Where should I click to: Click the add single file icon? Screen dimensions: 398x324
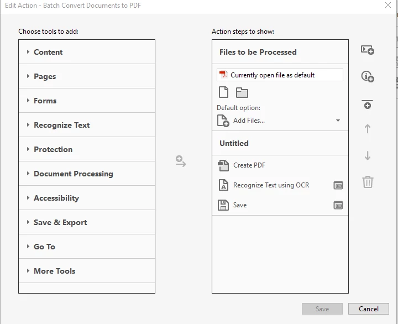click(x=223, y=92)
